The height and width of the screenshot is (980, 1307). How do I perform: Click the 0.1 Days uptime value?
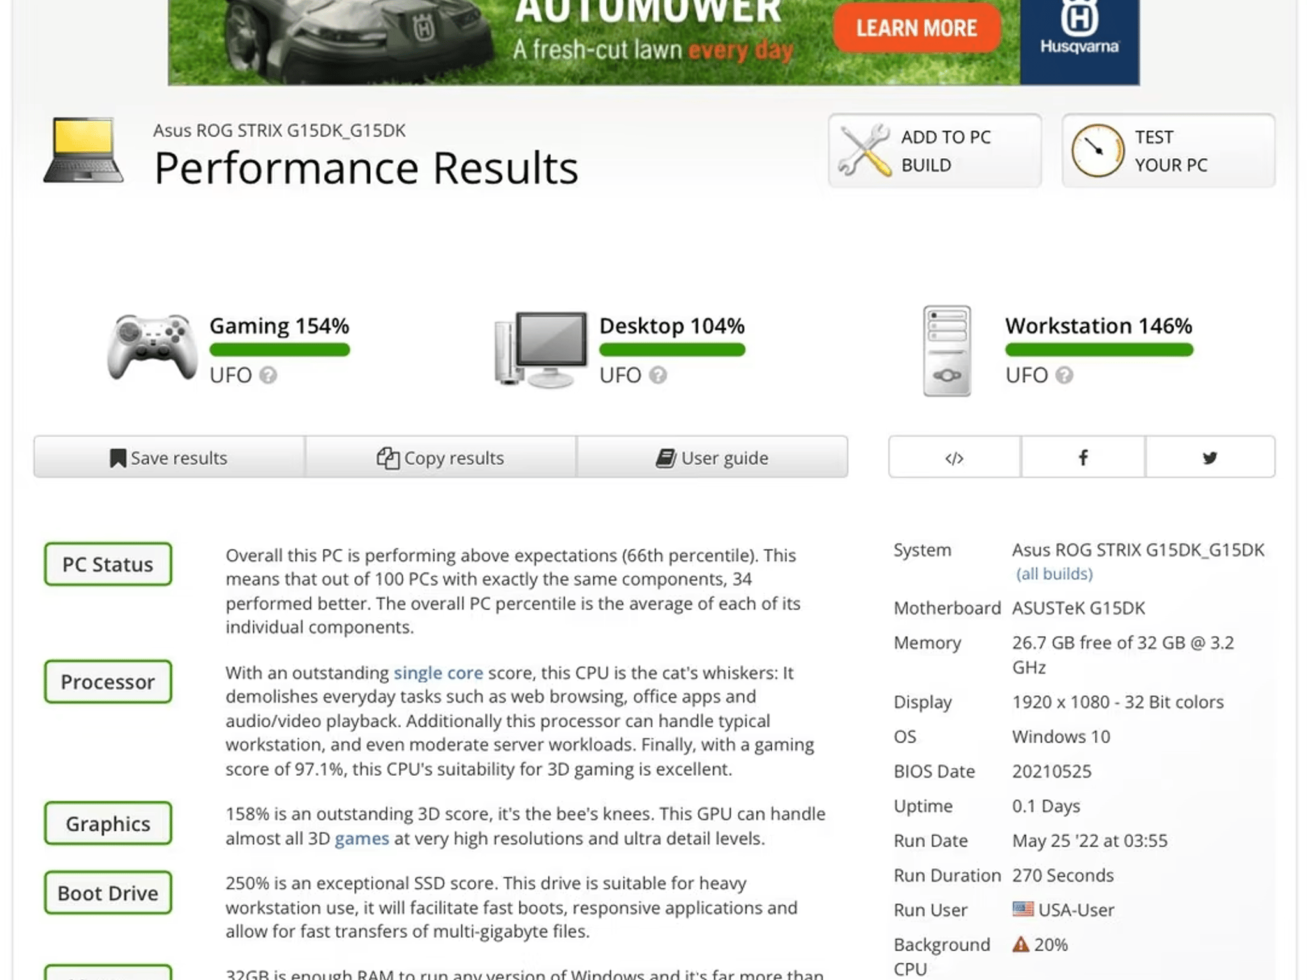point(1046,806)
